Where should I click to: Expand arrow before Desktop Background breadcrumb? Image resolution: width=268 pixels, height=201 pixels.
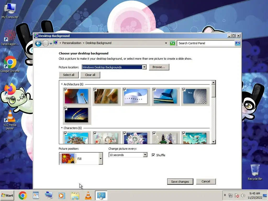[x=83, y=43]
